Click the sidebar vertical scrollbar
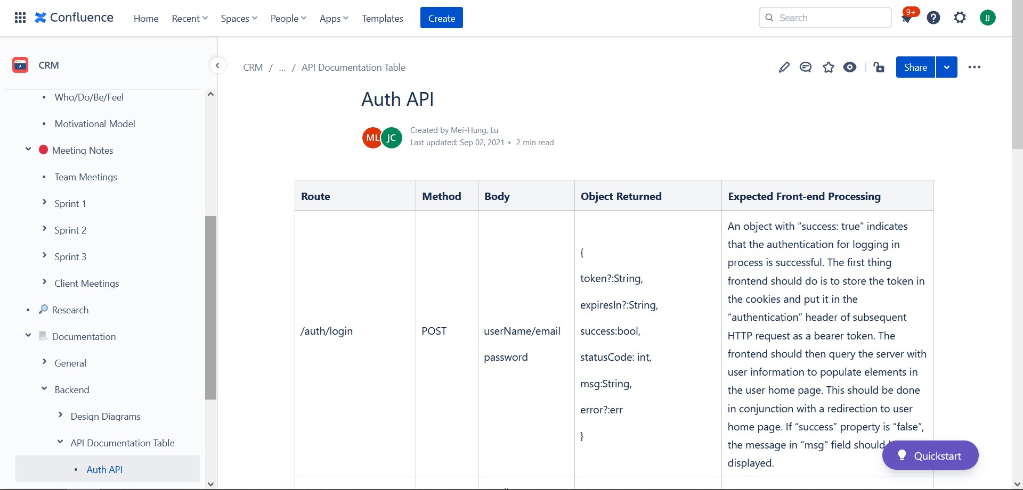This screenshot has width=1023, height=490. [210, 308]
